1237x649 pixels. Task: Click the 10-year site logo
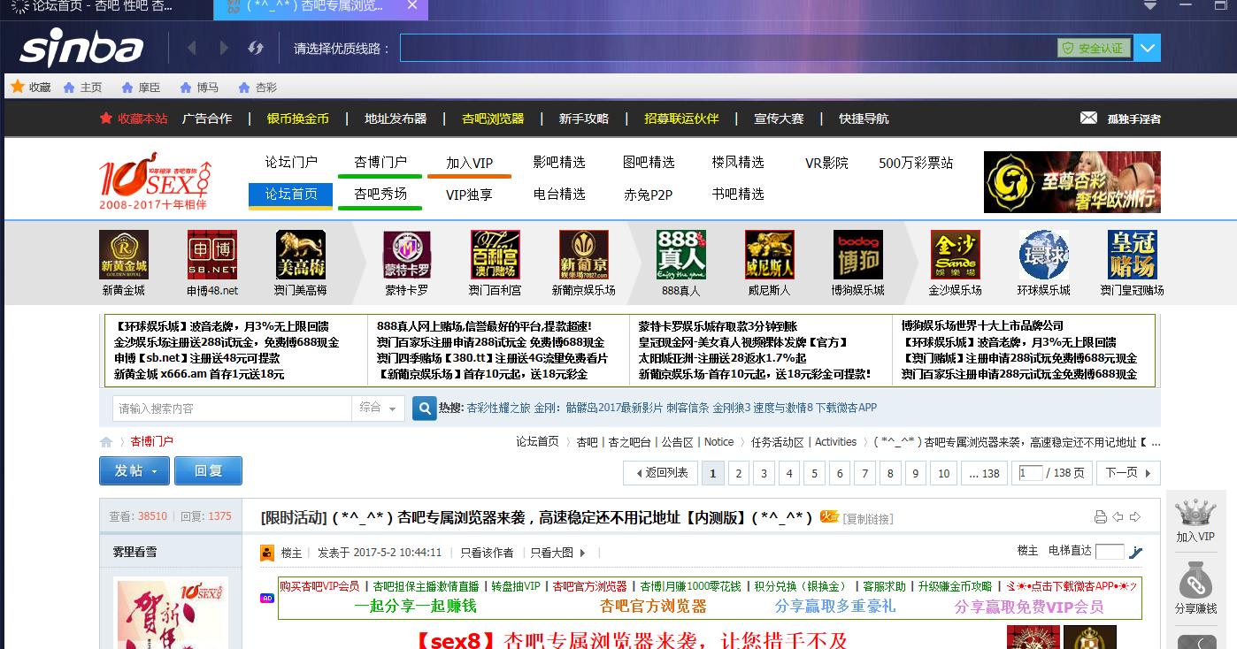tap(156, 182)
